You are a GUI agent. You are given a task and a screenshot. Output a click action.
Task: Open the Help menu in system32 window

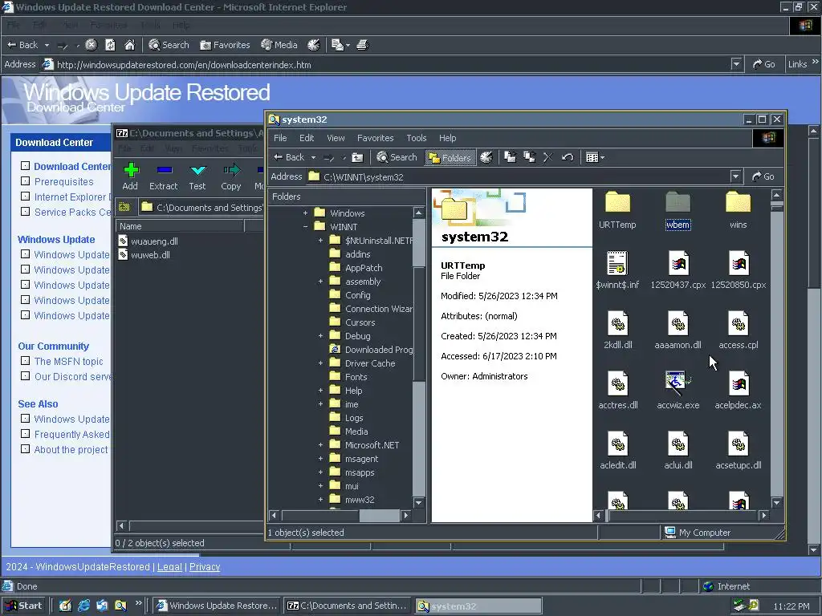[x=447, y=138]
